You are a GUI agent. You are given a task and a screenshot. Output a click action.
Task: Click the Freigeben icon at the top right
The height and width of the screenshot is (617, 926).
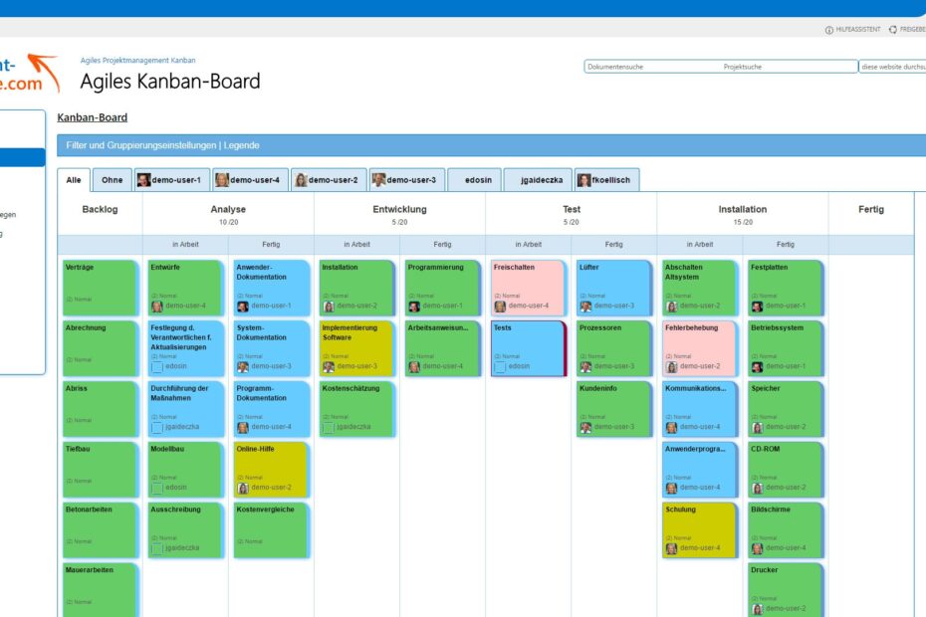[x=894, y=30]
